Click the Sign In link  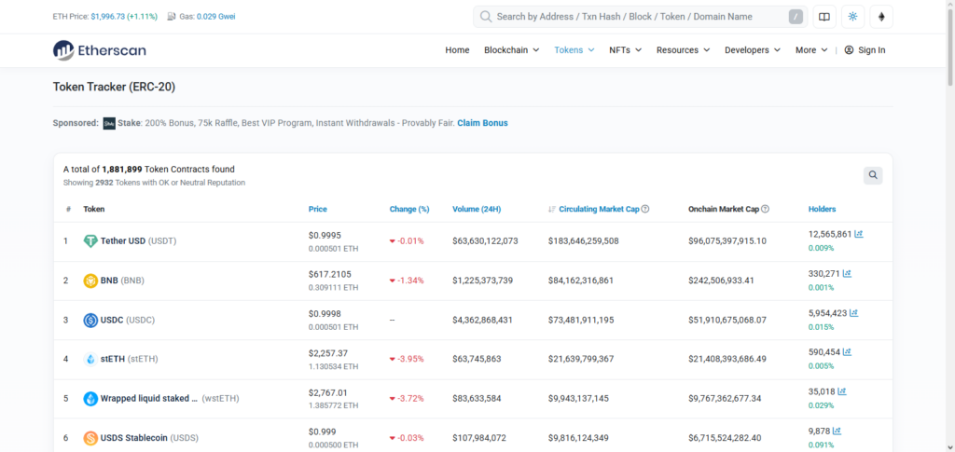point(872,50)
